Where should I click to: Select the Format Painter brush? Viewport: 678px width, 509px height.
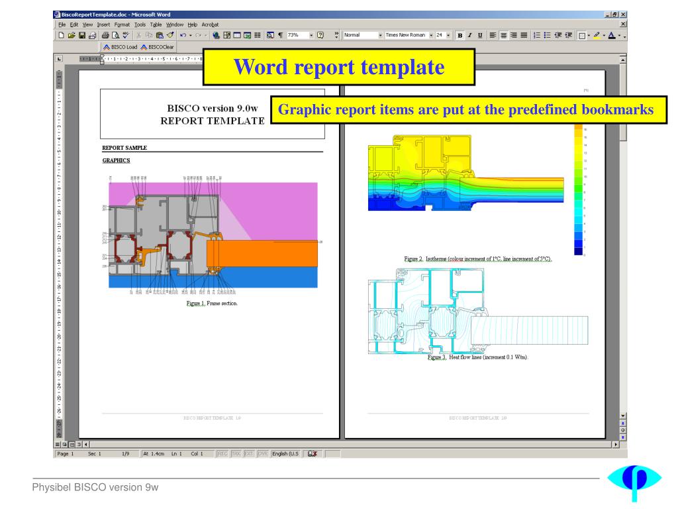(170, 35)
